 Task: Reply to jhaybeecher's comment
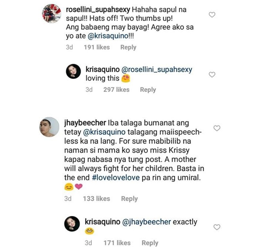[129, 199]
